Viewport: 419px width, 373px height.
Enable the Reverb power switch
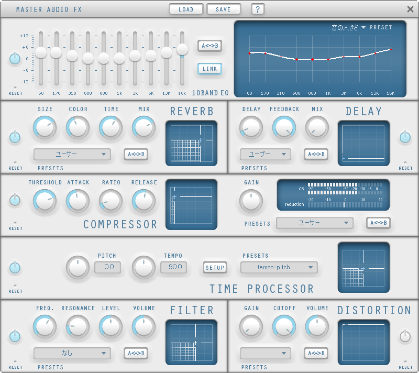coord(15,137)
